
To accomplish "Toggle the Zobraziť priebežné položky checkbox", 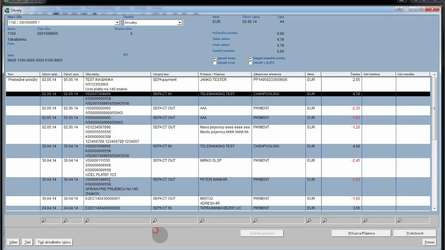I will coord(250,58).
